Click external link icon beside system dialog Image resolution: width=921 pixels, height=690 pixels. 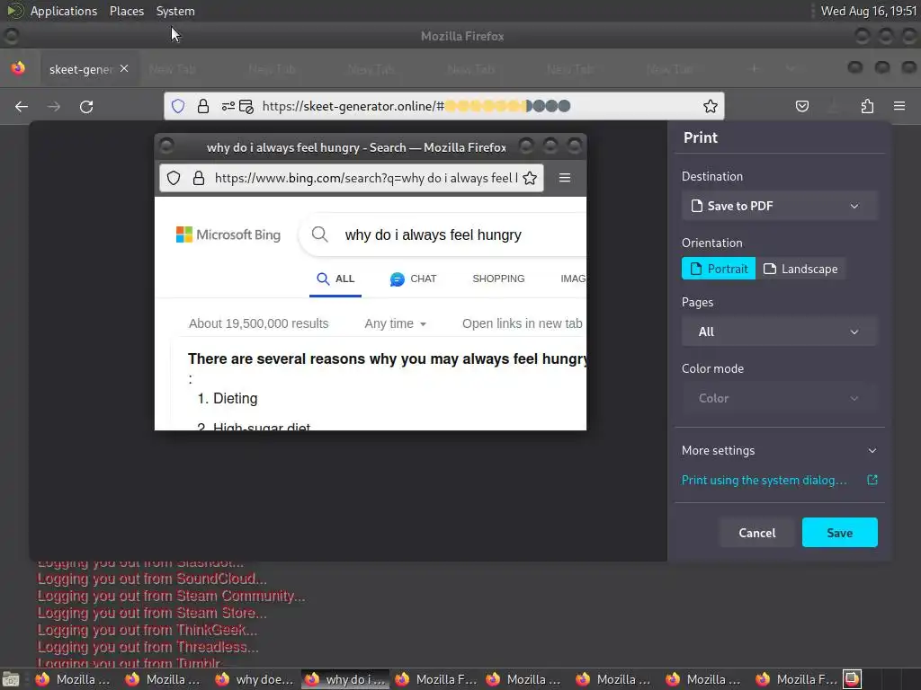pos(872,480)
